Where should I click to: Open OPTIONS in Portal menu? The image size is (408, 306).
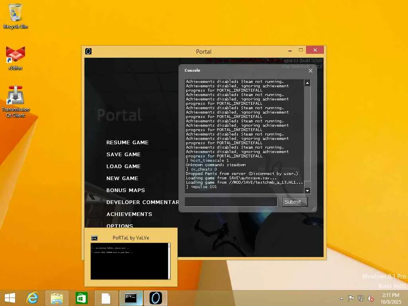(120, 226)
